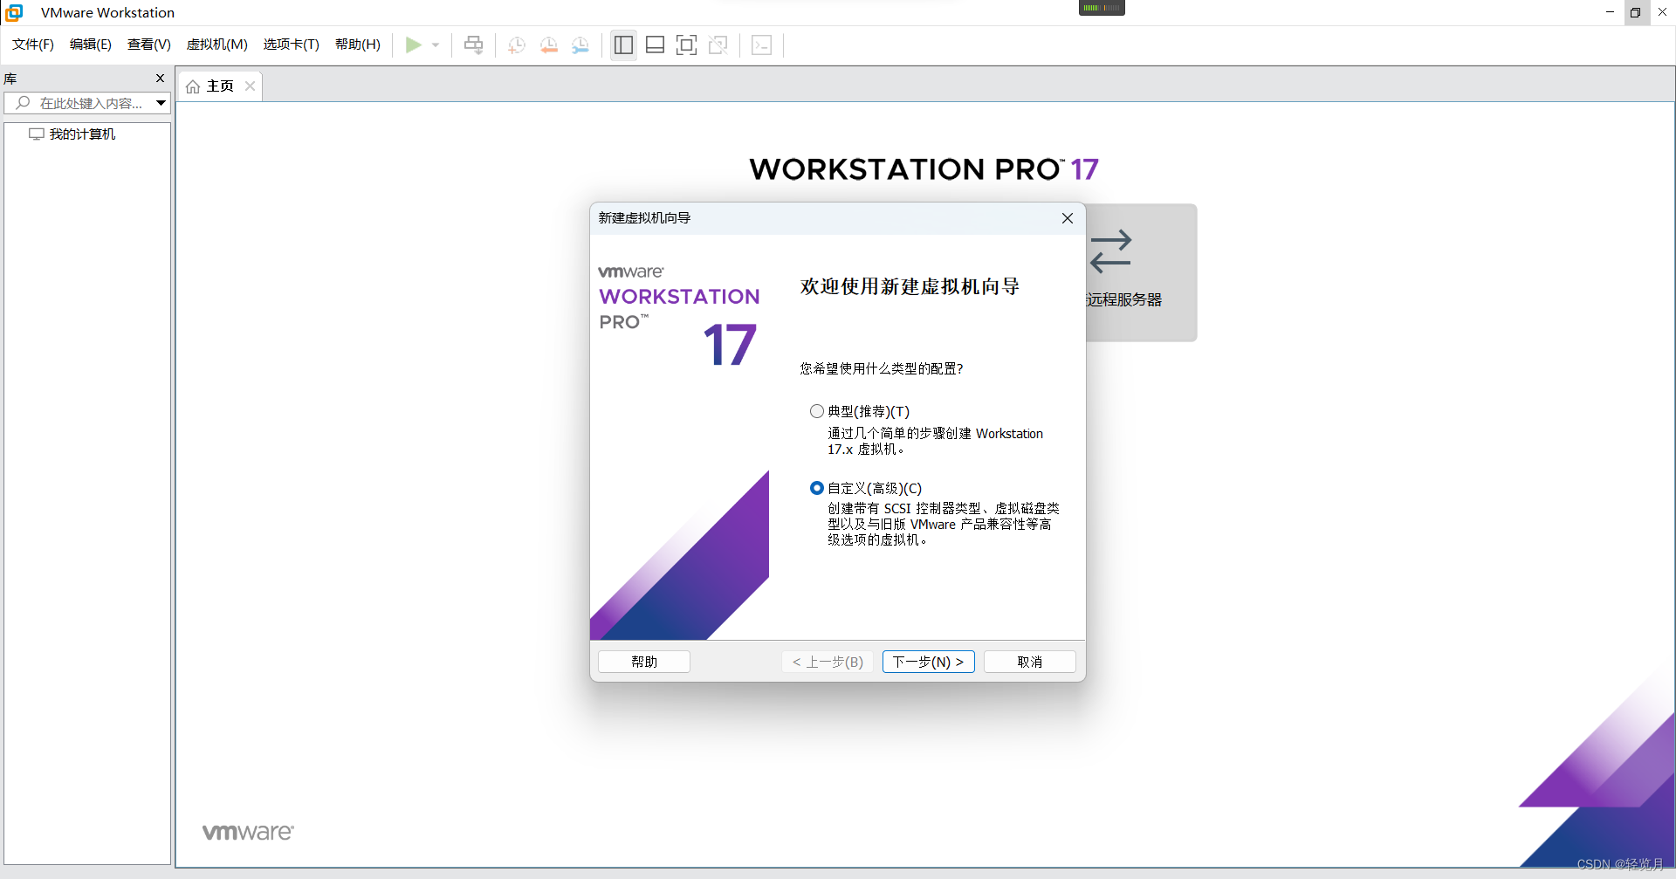The height and width of the screenshot is (879, 1676).
Task: Close the 新建虚拟机向导 dialog
Action: pos(1068,218)
